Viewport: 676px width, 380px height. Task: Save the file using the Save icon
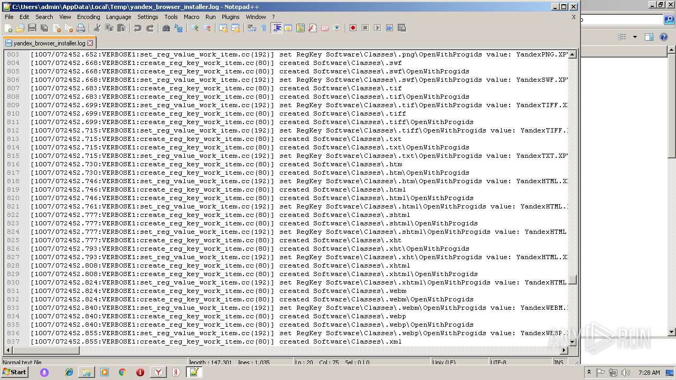click(x=32, y=28)
